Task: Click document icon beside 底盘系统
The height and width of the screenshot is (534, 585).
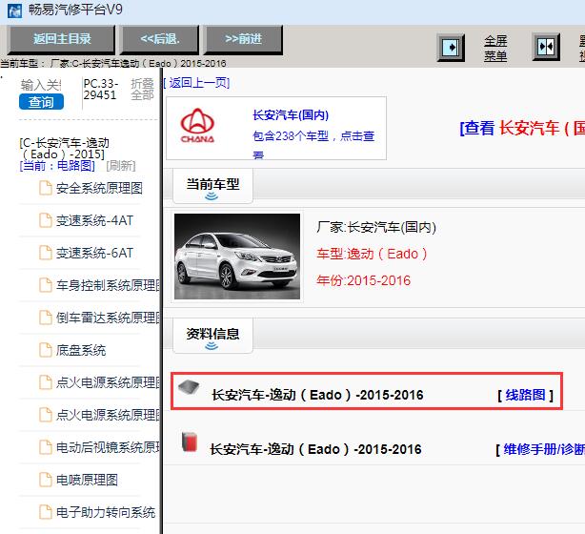Action: click(46, 350)
